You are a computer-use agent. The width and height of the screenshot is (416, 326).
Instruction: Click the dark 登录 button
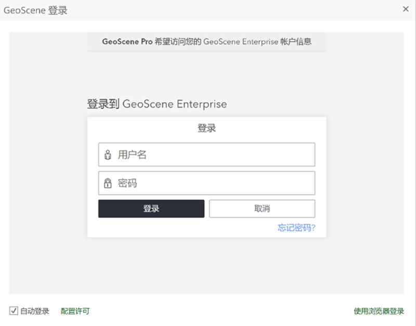tap(151, 209)
